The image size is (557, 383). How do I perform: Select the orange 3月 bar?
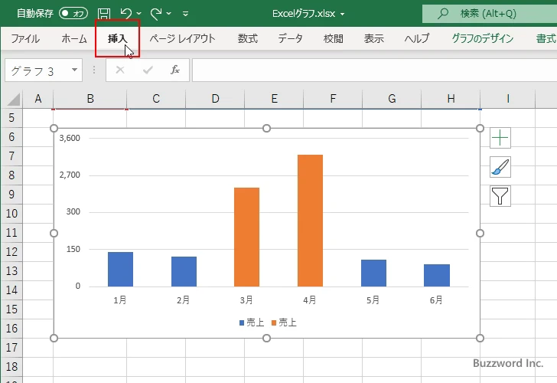click(247, 237)
